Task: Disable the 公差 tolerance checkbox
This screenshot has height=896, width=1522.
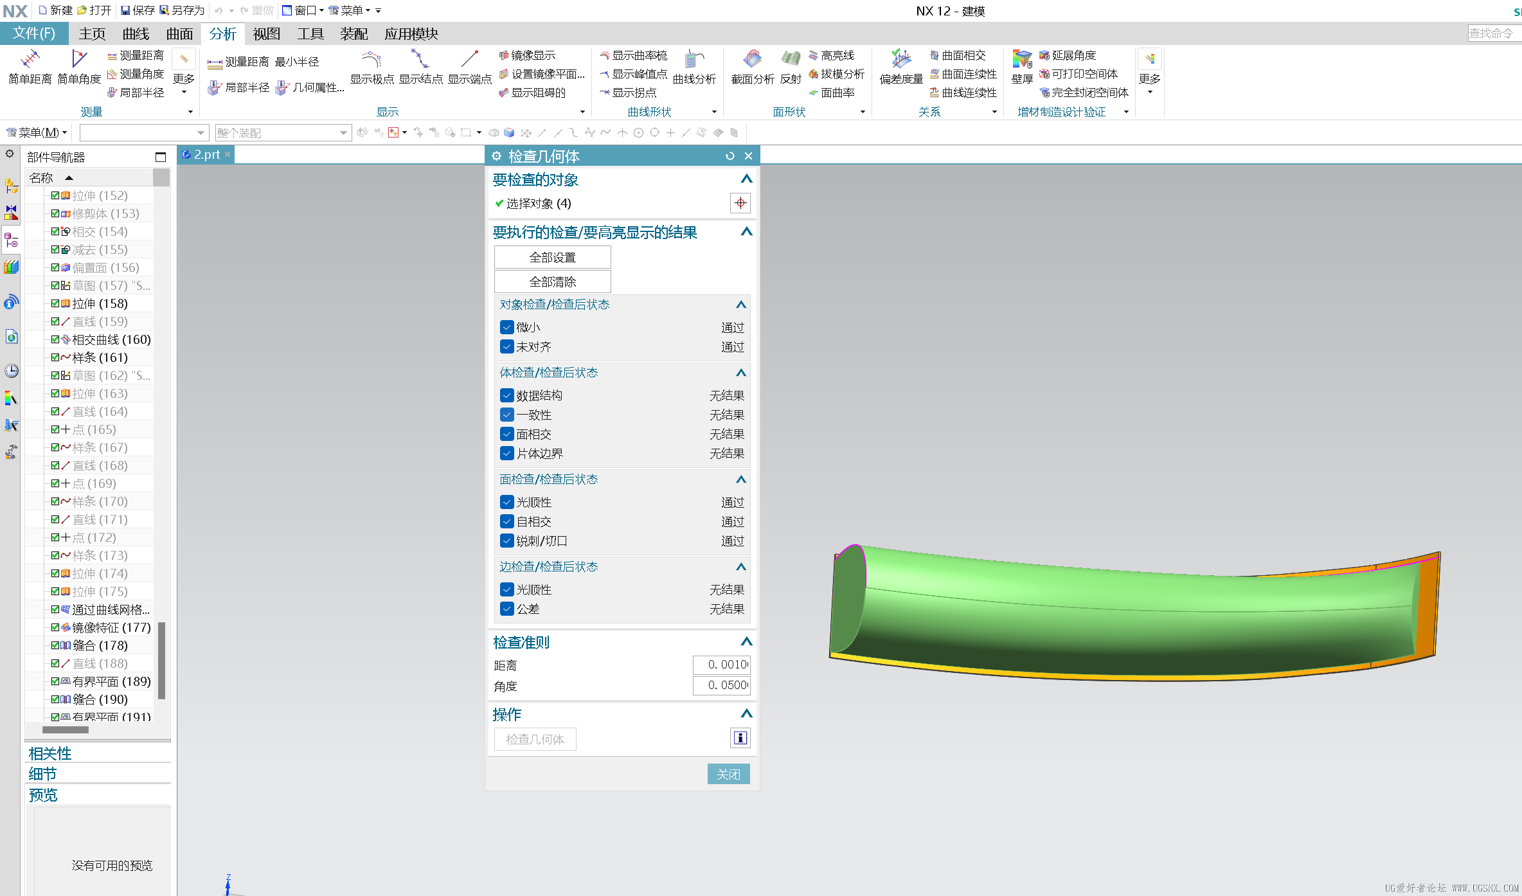Action: pos(507,609)
